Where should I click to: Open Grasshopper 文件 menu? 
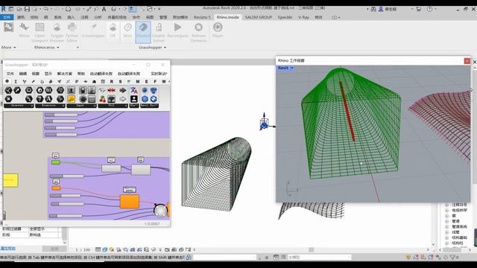10,74
